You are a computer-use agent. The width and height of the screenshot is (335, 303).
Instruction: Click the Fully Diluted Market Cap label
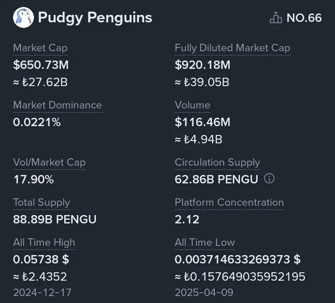(232, 47)
